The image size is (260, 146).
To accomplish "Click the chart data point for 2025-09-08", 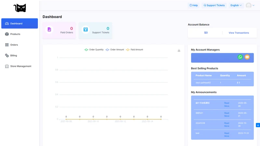I will coord(66,119).
